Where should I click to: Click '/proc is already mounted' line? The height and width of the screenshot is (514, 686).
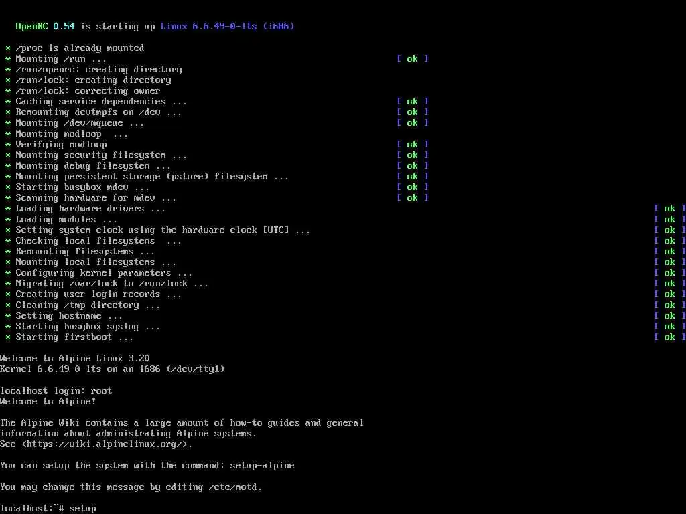point(80,48)
